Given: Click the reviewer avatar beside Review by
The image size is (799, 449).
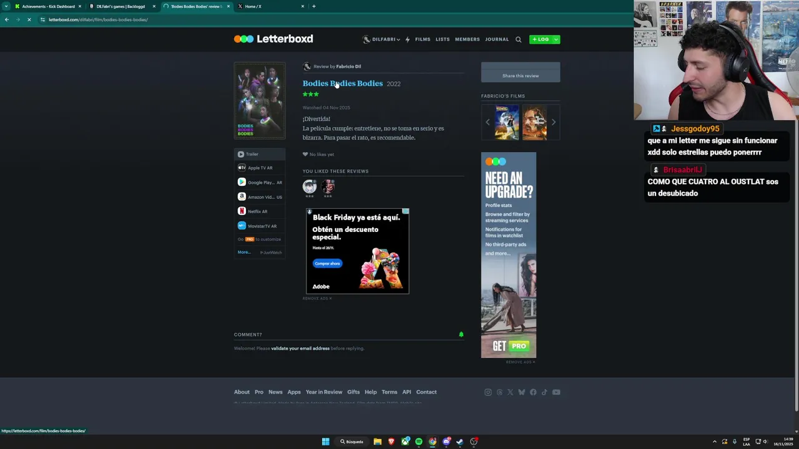Looking at the screenshot, I should (x=306, y=66).
